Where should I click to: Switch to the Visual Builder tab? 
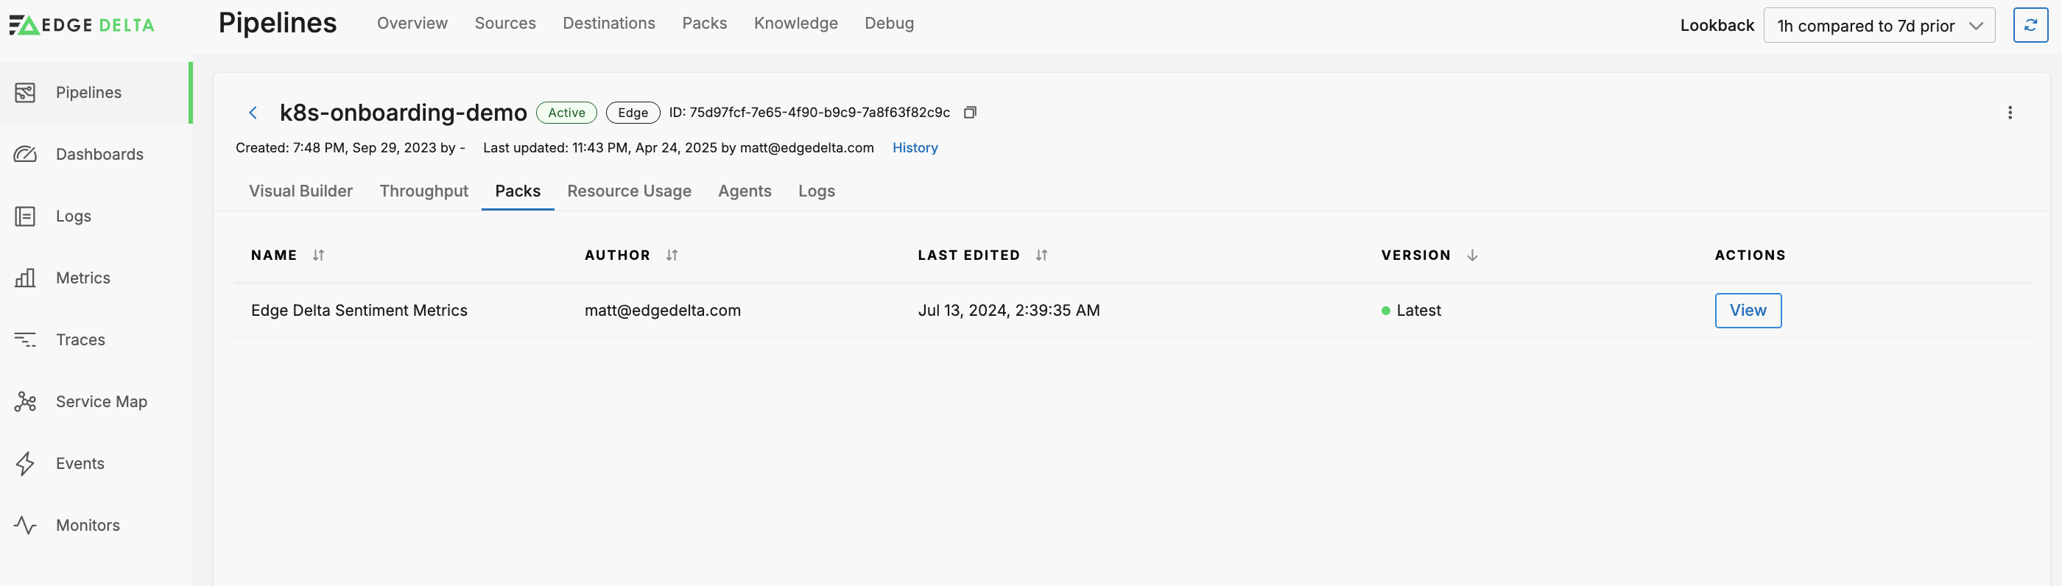[x=301, y=191]
